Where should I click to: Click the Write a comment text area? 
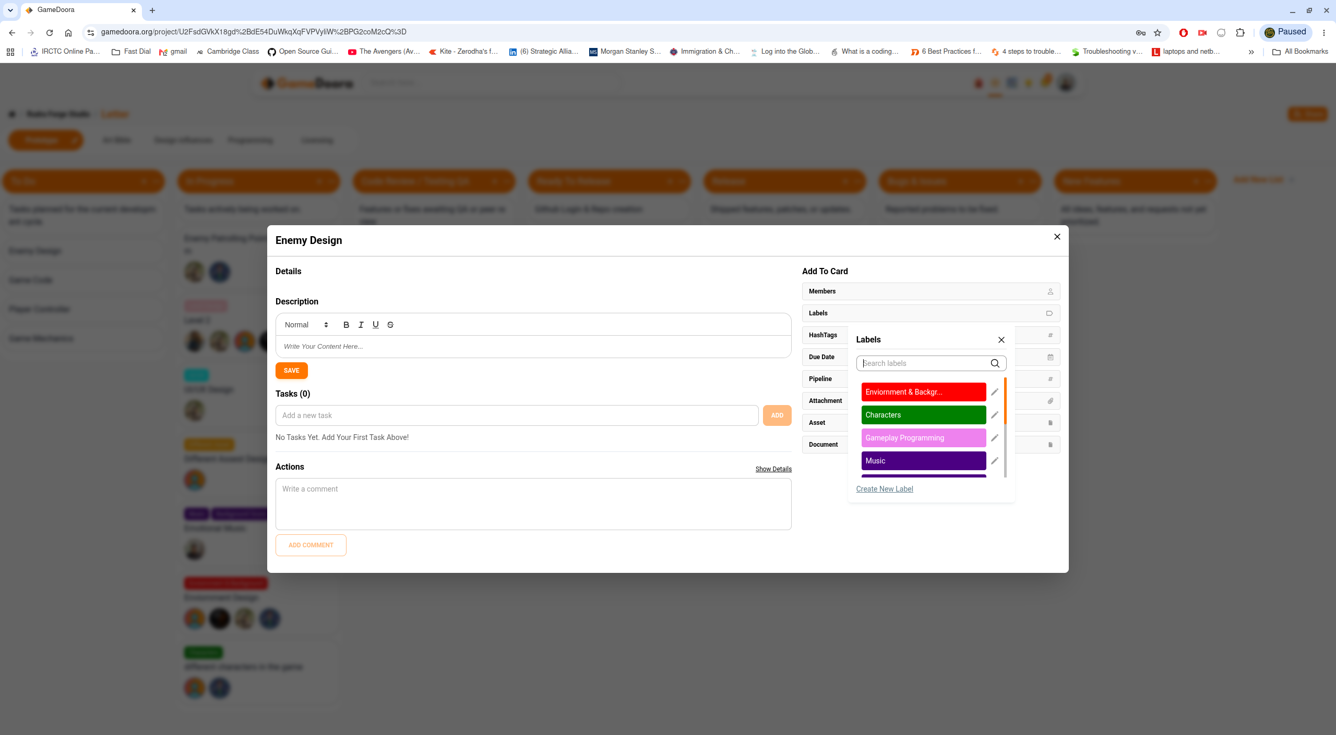533,504
